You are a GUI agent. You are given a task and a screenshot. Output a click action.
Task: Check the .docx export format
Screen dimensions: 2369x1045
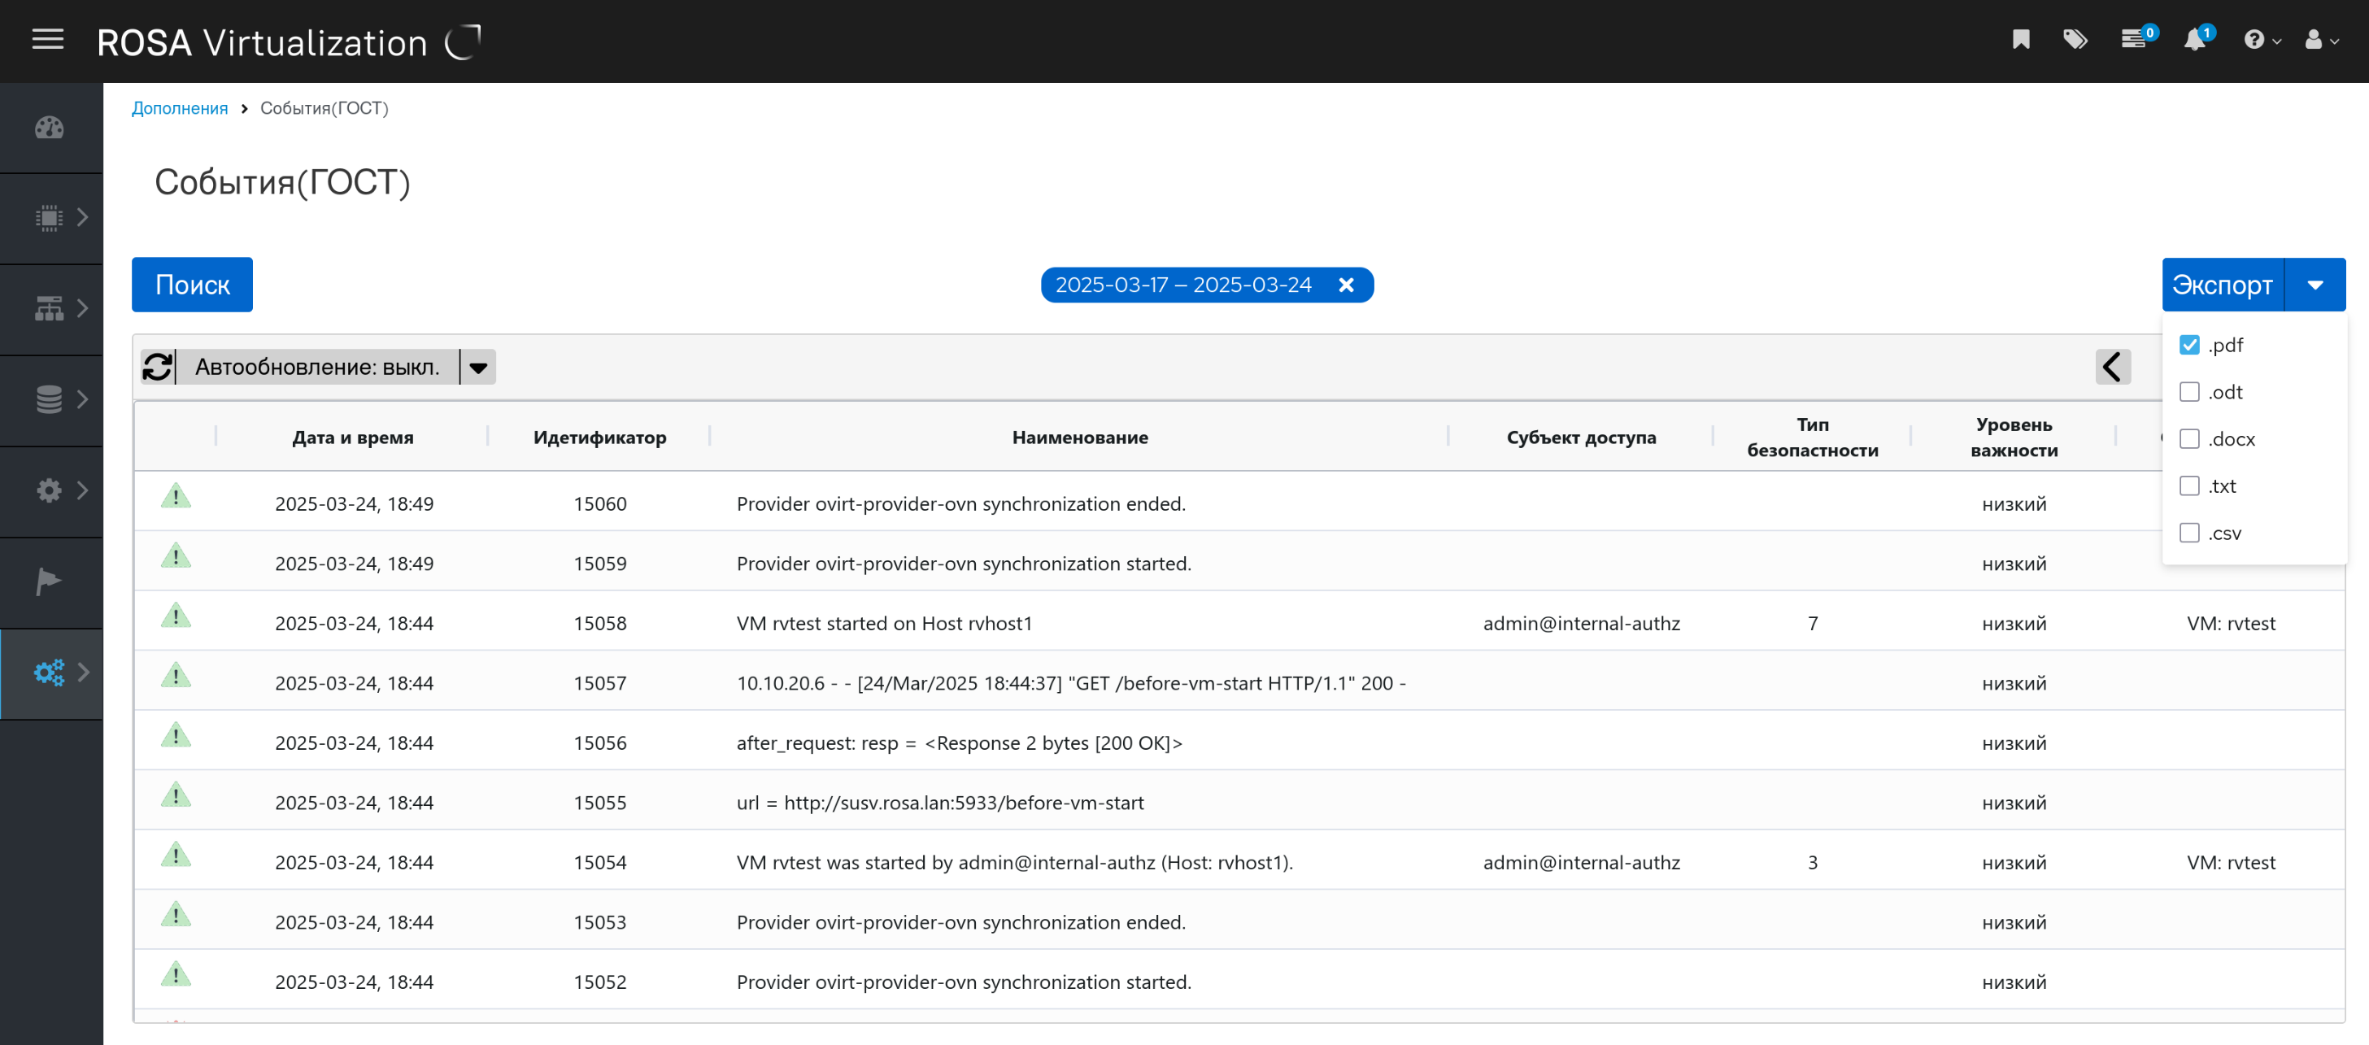[x=2189, y=439]
